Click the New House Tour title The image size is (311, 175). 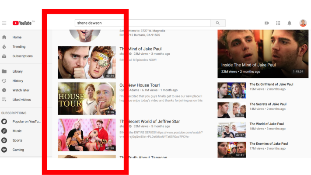[140, 85]
